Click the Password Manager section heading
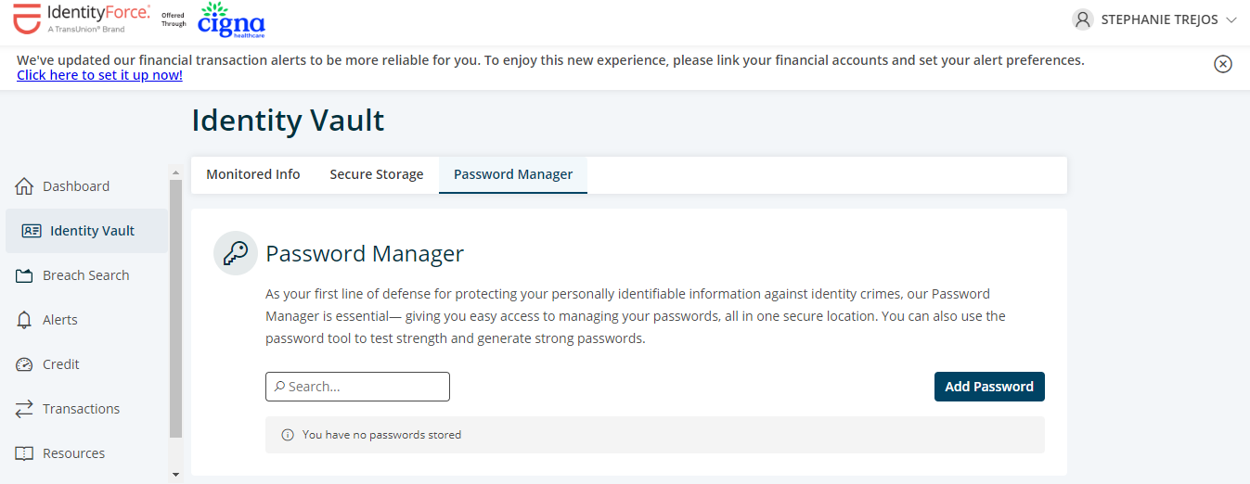This screenshot has height=484, width=1250. [365, 254]
